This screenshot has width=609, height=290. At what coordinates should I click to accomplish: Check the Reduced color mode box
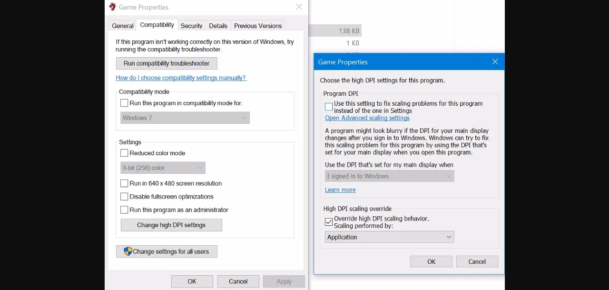tap(124, 153)
